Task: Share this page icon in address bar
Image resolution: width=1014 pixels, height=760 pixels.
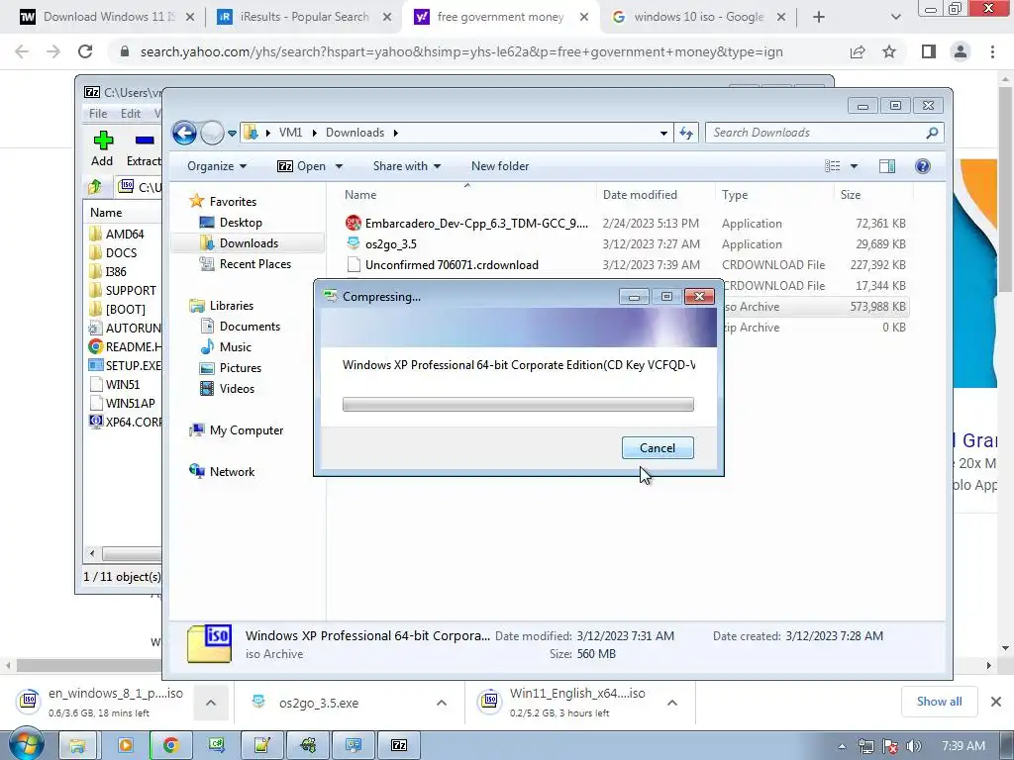Action: coord(858,51)
